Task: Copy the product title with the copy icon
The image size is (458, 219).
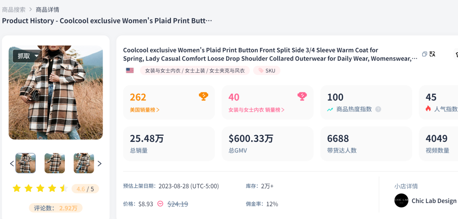Action: [424, 54]
